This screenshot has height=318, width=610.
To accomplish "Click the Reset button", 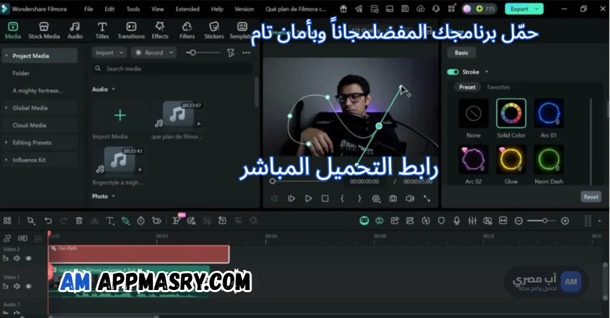I will coord(591,197).
